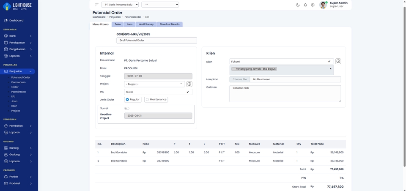Toggle the sidebar hamburger menu icon
This screenshot has height=191, width=406.
[x=97, y=5]
